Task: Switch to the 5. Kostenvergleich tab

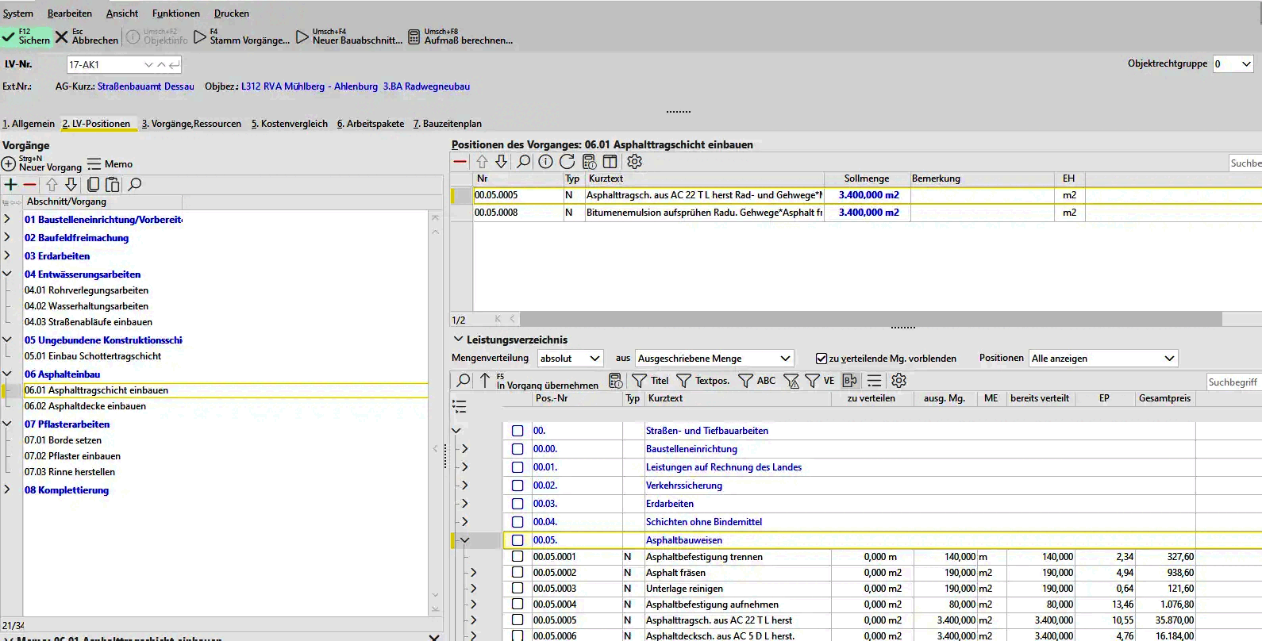Action: point(290,124)
